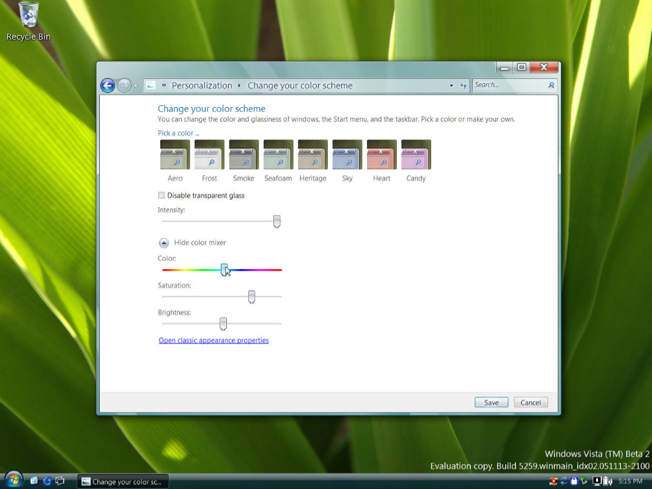This screenshot has height=489, width=652.
Task: Click the Personalization breadcrumb item
Action: click(202, 86)
